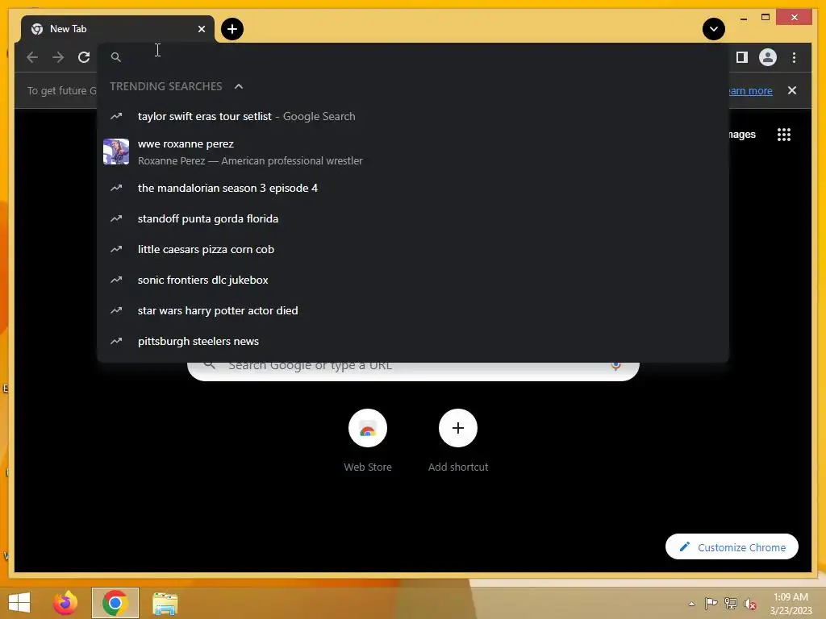
Task: Click the Add shortcut button
Action: pos(458,441)
